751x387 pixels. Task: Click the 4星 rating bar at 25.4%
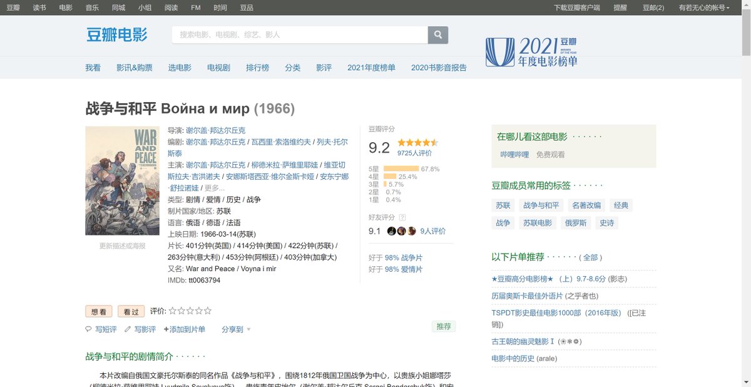pyautogui.click(x=390, y=177)
